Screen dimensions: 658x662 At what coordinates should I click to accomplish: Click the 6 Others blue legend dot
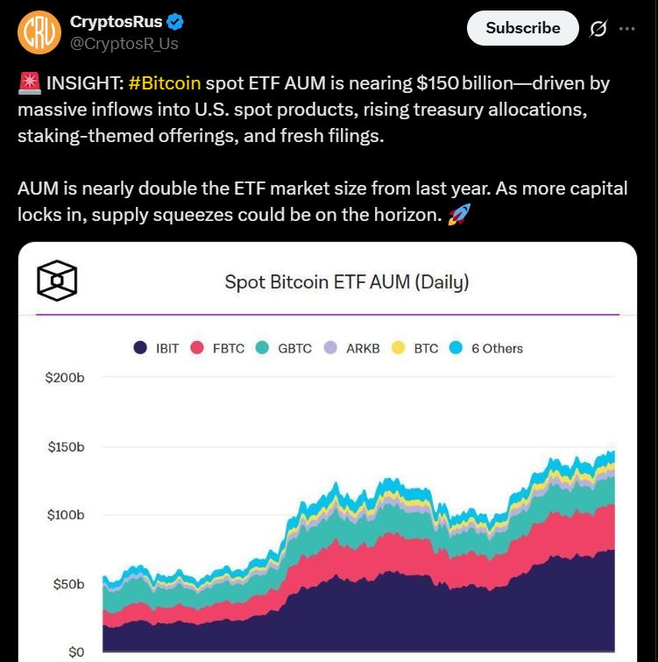pos(456,348)
